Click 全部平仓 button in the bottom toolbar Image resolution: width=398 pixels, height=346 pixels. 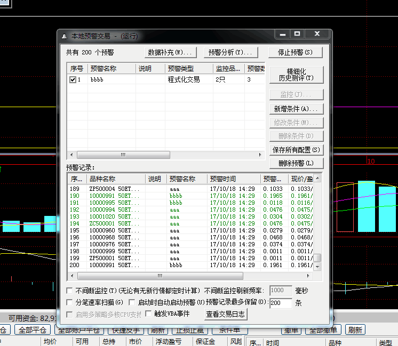[33, 330]
